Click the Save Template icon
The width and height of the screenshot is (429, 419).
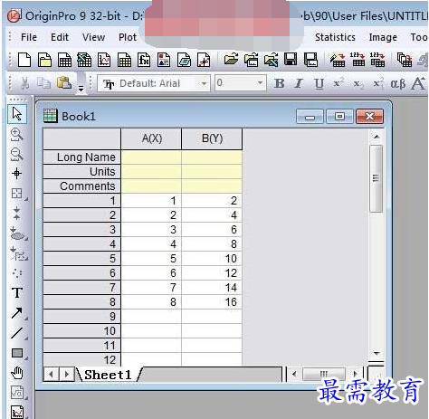click(310, 60)
